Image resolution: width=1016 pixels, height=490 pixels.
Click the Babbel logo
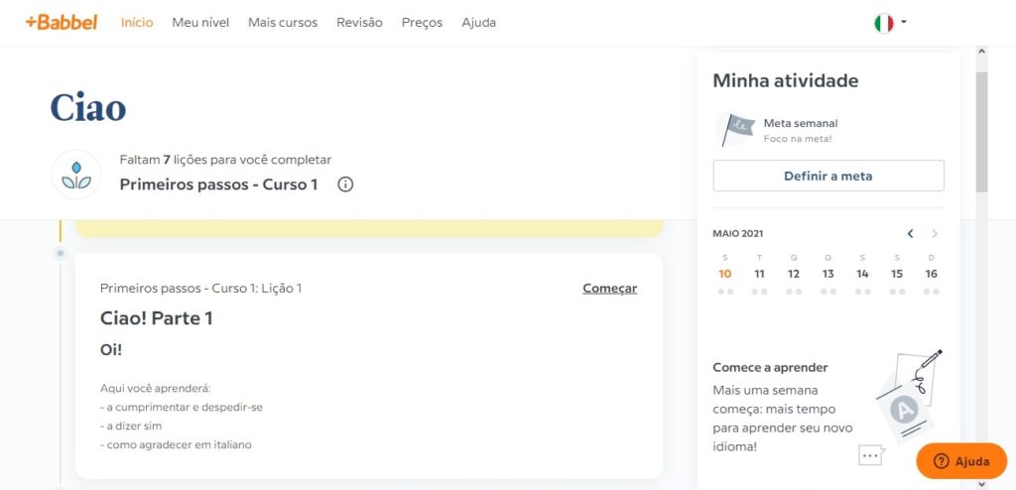click(x=62, y=22)
